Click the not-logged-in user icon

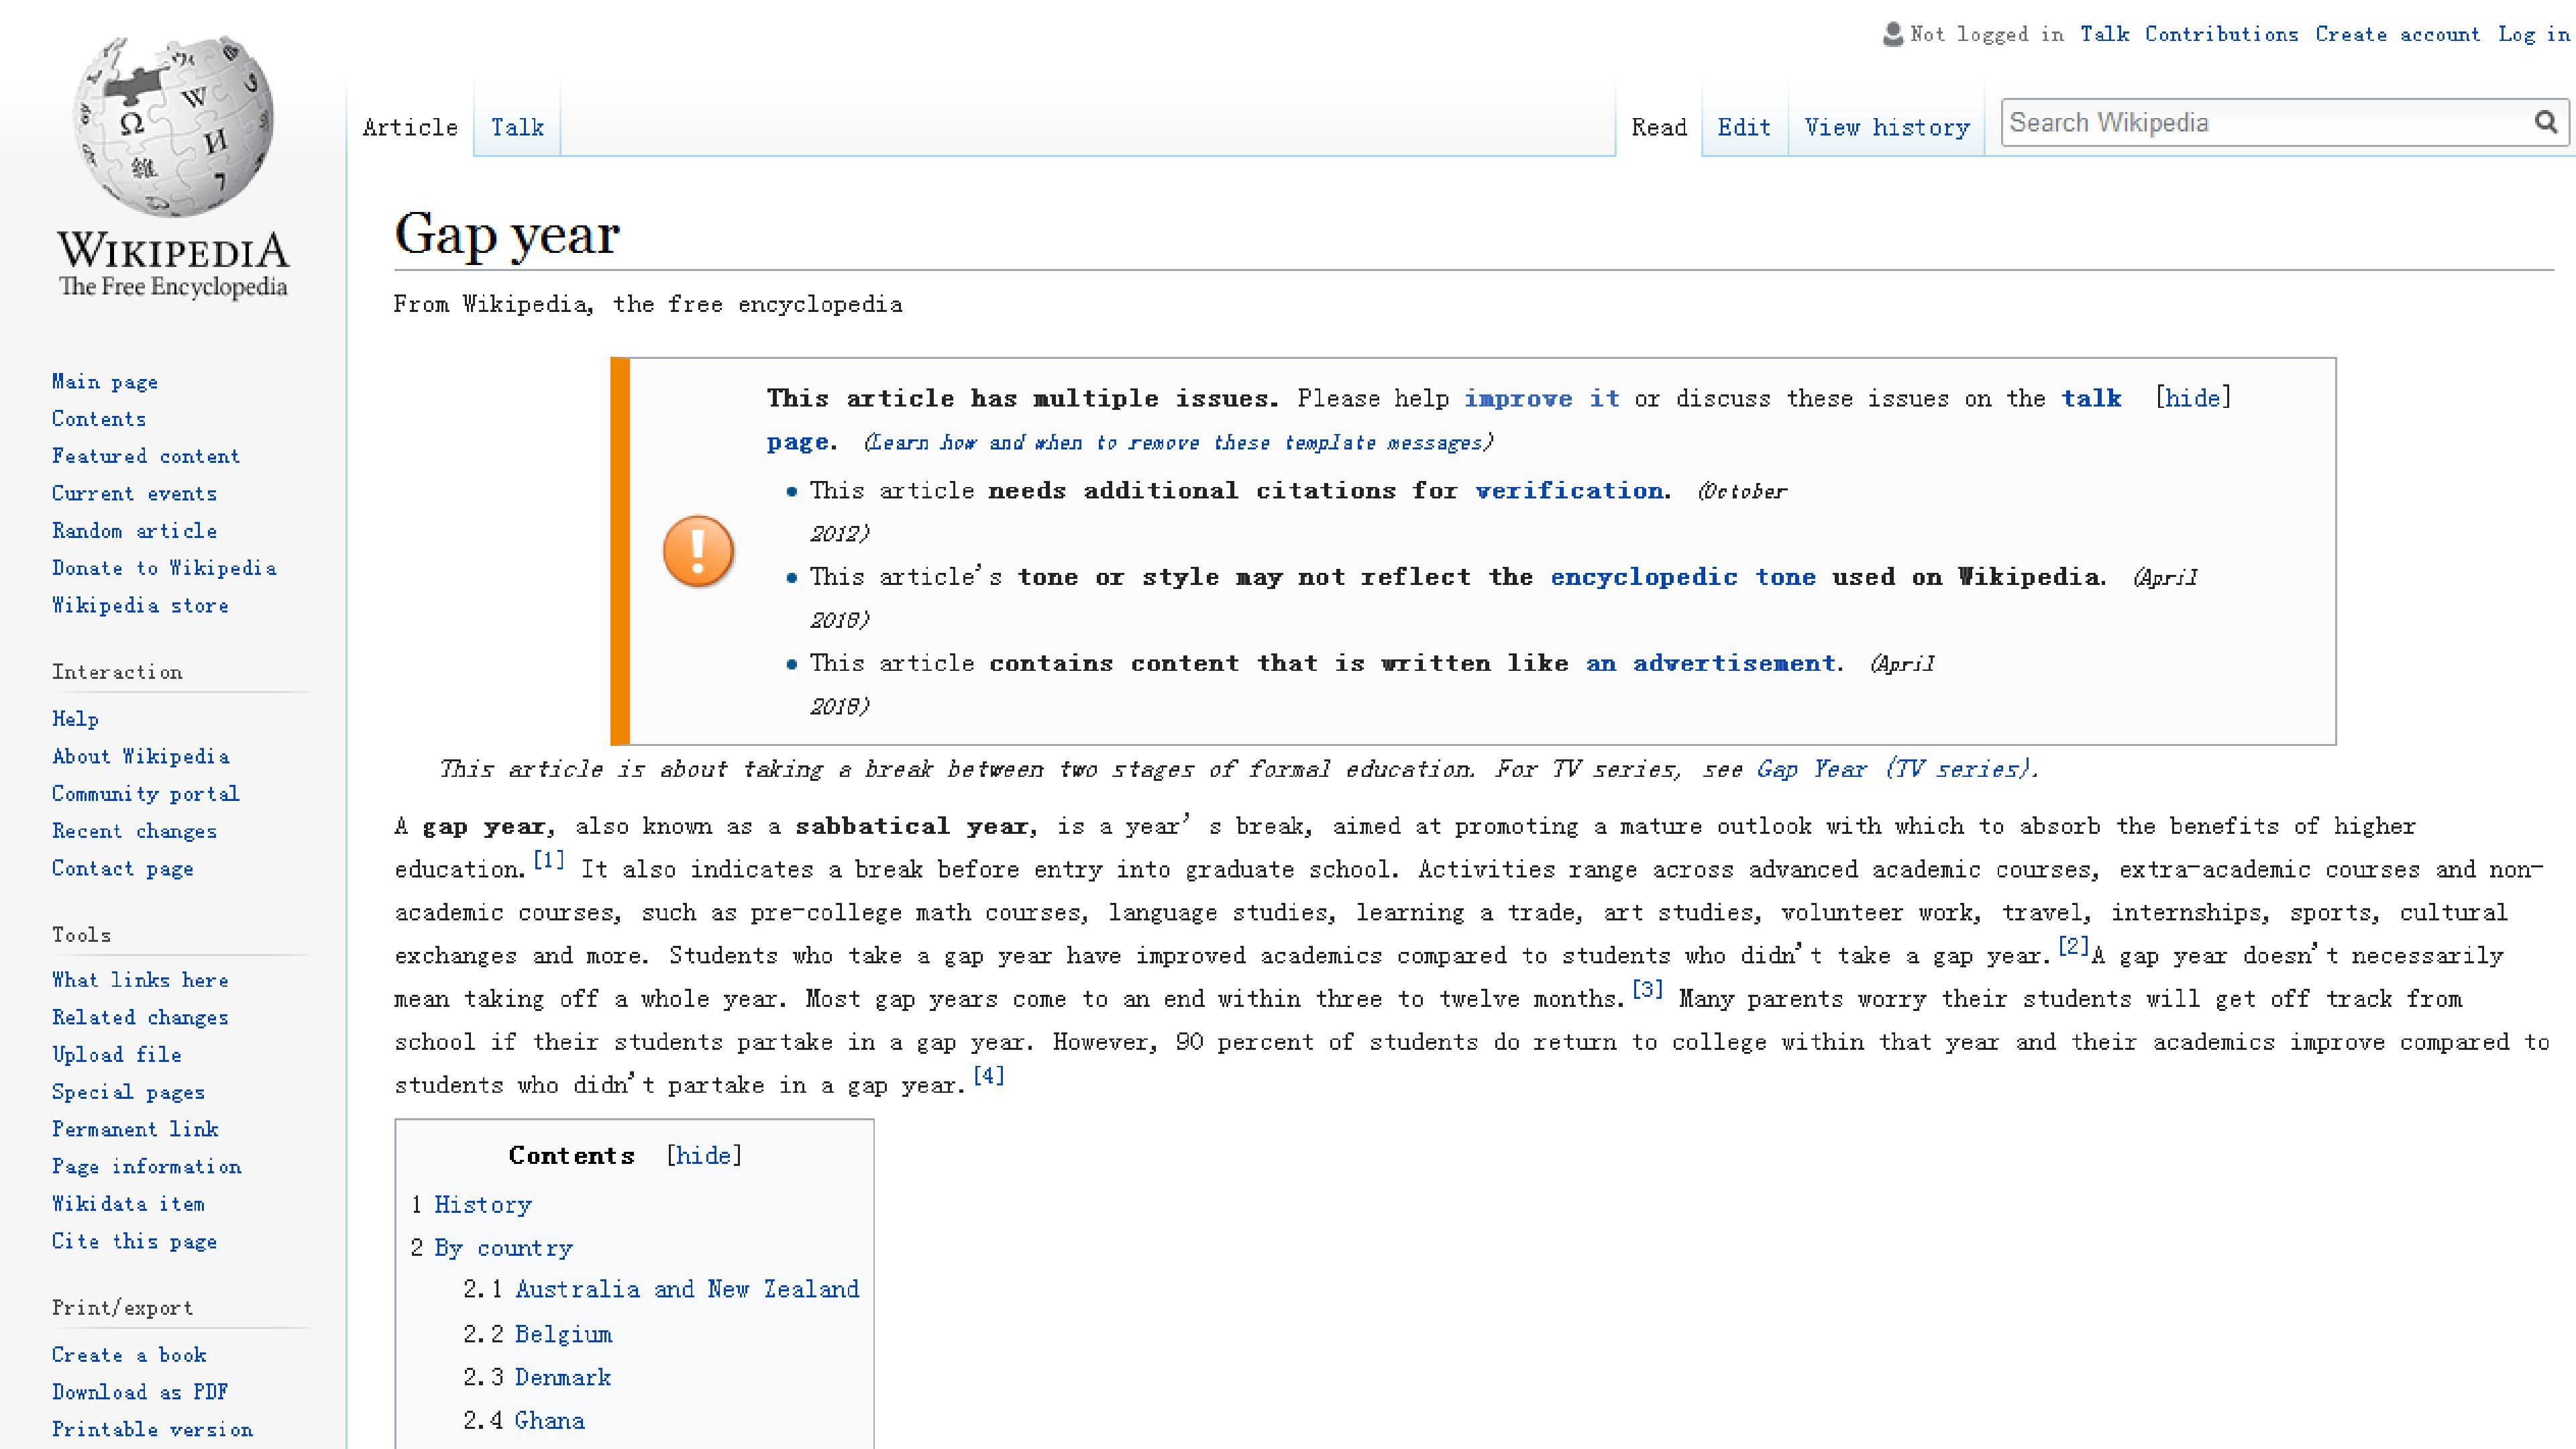point(1892,34)
